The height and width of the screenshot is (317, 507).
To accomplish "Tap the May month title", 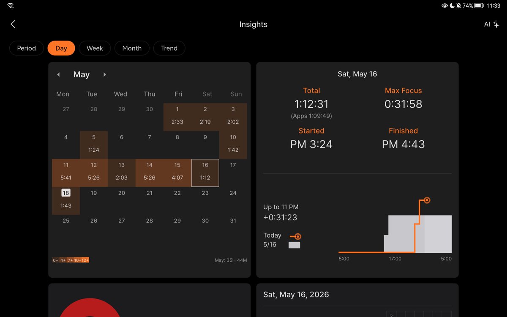I will (x=82, y=74).
